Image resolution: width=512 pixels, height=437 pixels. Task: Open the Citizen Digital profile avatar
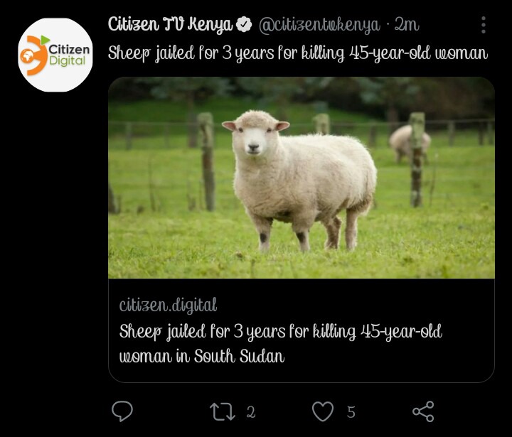pyautogui.click(x=55, y=55)
